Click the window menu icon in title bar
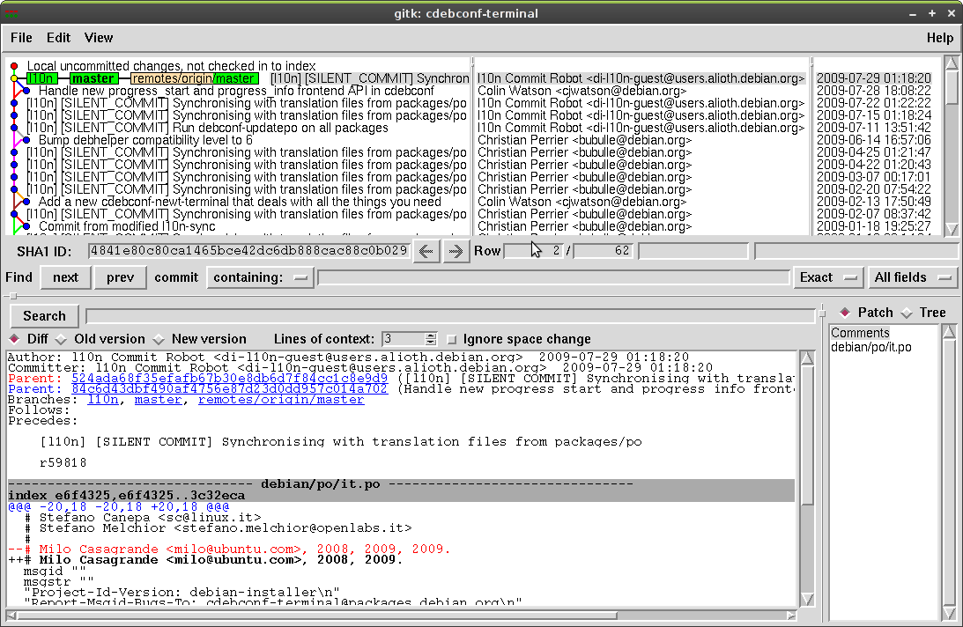 click(12, 13)
